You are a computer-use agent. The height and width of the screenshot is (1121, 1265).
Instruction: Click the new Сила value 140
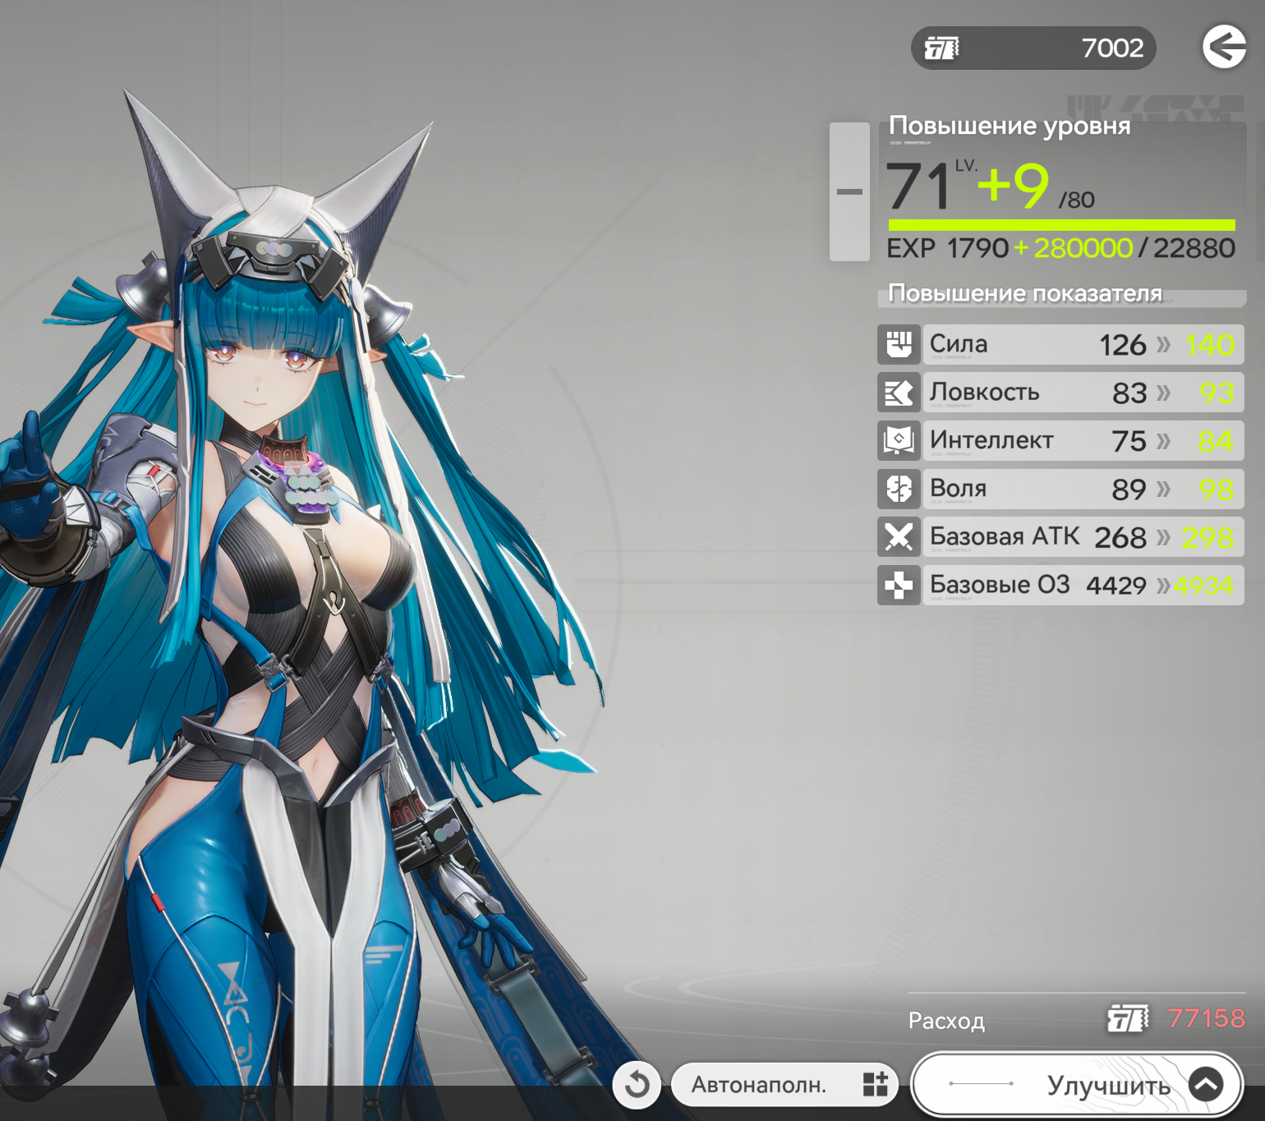click(1209, 345)
